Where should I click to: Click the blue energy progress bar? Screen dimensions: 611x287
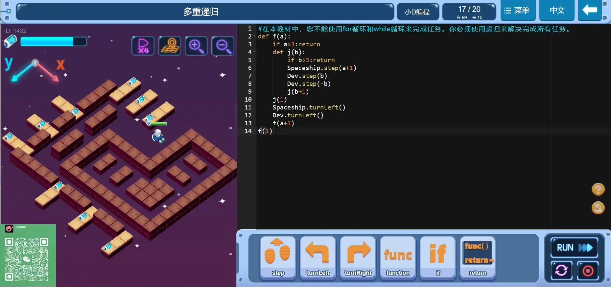(53, 41)
